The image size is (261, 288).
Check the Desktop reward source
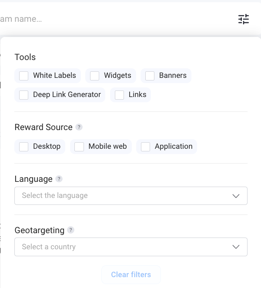[23, 147]
